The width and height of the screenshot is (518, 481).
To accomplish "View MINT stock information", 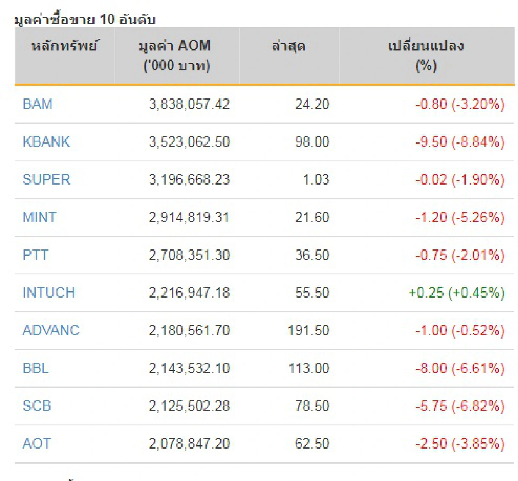I will 39,217.
